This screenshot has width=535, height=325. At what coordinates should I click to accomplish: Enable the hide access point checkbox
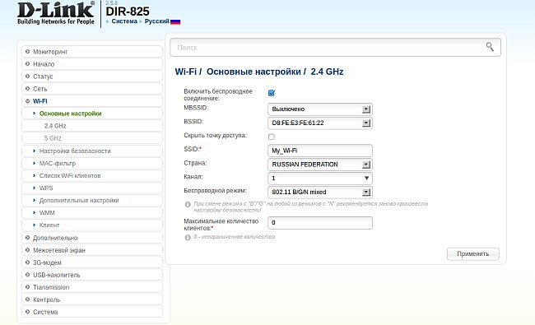click(272, 137)
